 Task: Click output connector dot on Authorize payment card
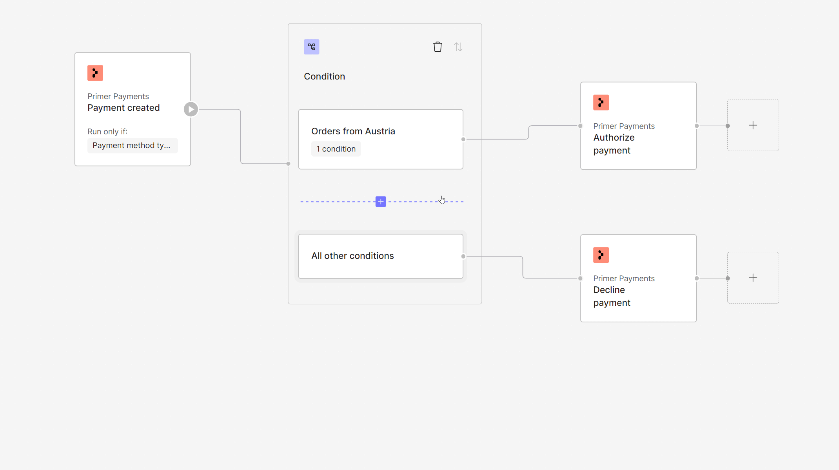pos(697,126)
